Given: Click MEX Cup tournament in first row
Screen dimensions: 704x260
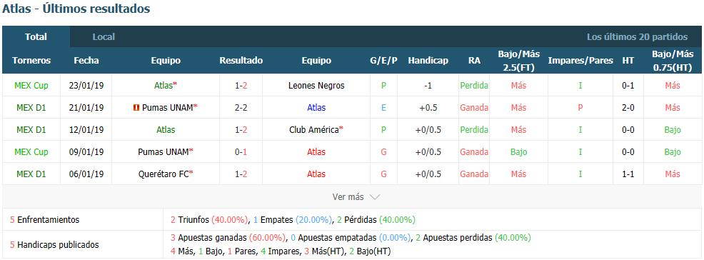Looking at the screenshot, I should [x=31, y=85].
